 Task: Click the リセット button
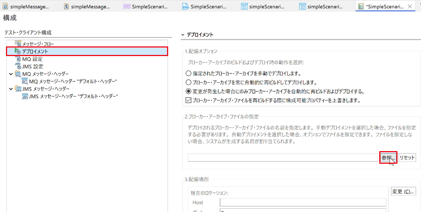407,158
